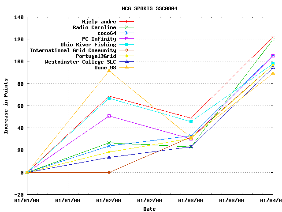
Task: Click the 140 label on the y-axis
Action: (x=19, y=17)
